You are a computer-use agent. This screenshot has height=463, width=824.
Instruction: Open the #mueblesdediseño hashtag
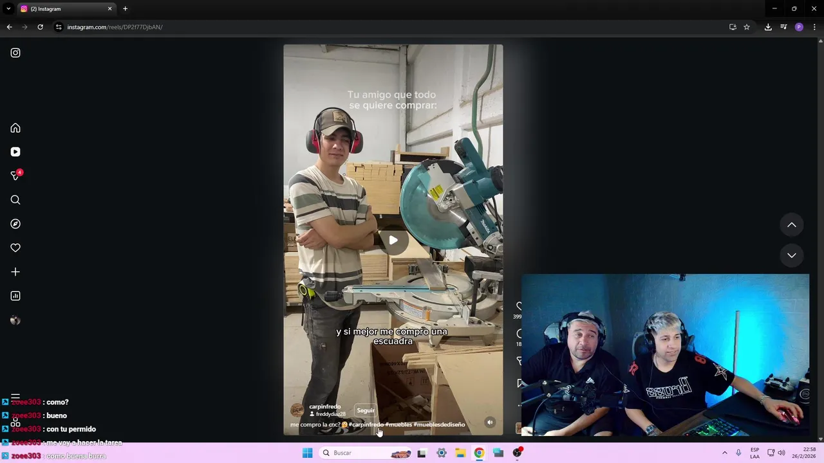(x=439, y=425)
